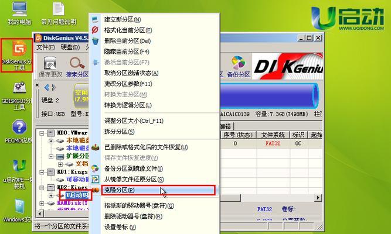Expand the 文档 partition tree node
391x234 pixels.
point(60,164)
